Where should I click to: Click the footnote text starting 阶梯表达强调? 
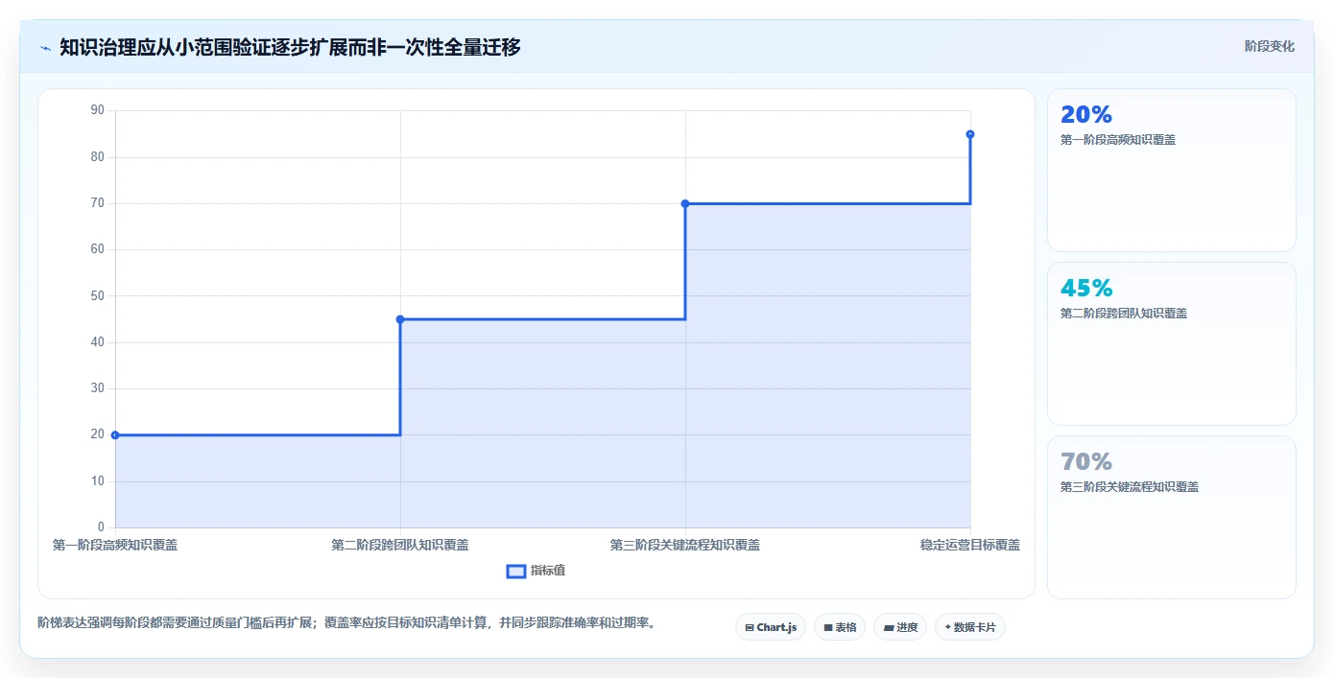pyautogui.click(x=346, y=623)
